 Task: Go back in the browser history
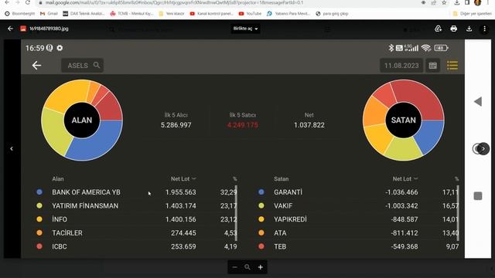click(x=7, y=2)
